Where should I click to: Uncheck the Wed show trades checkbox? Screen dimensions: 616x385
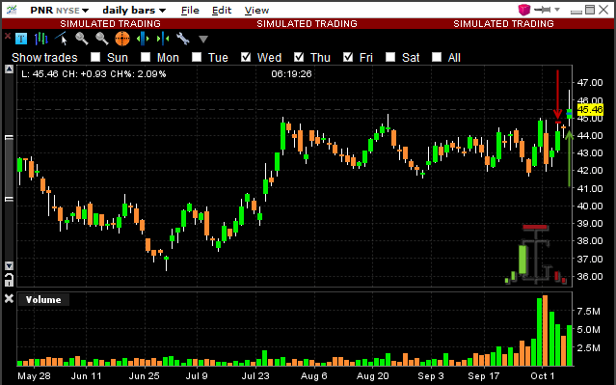click(x=246, y=57)
